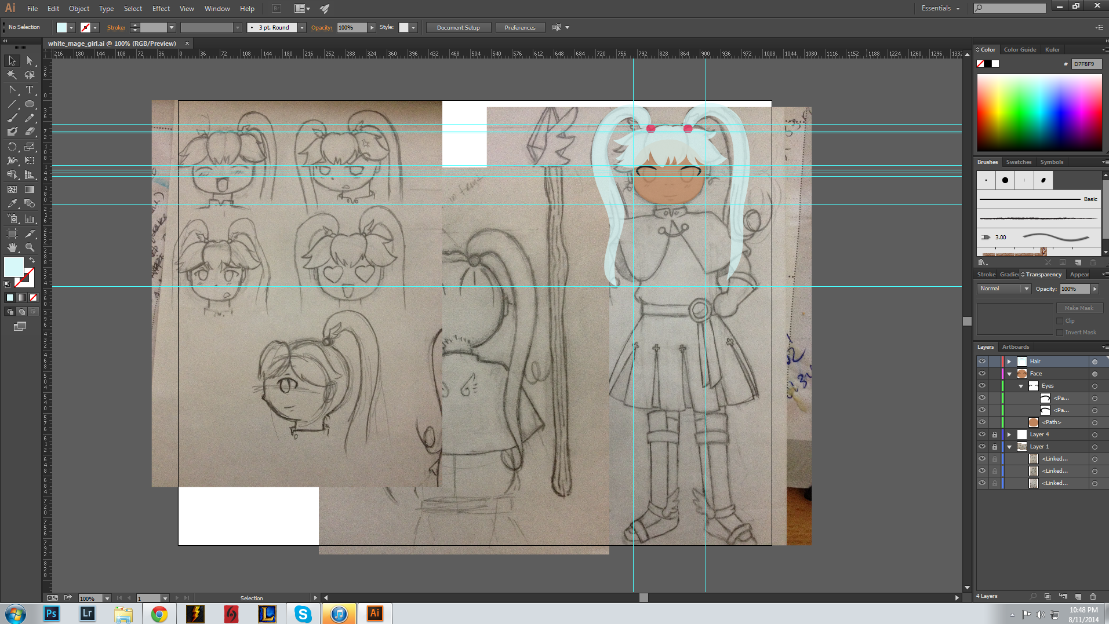Select the Eyedropper tool
The width and height of the screenshot is (1109, 624).
click(x=12, y=203)
